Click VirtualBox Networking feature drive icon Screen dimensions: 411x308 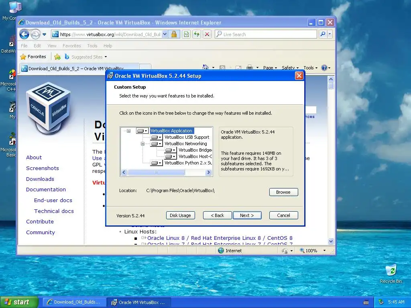pos(157,144)
